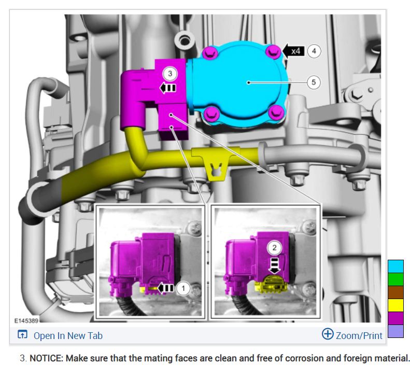
Task: Select the yellow color swatch
Action: [x=395, y=305]
